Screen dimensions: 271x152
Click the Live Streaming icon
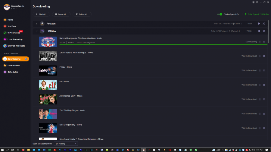5,39
